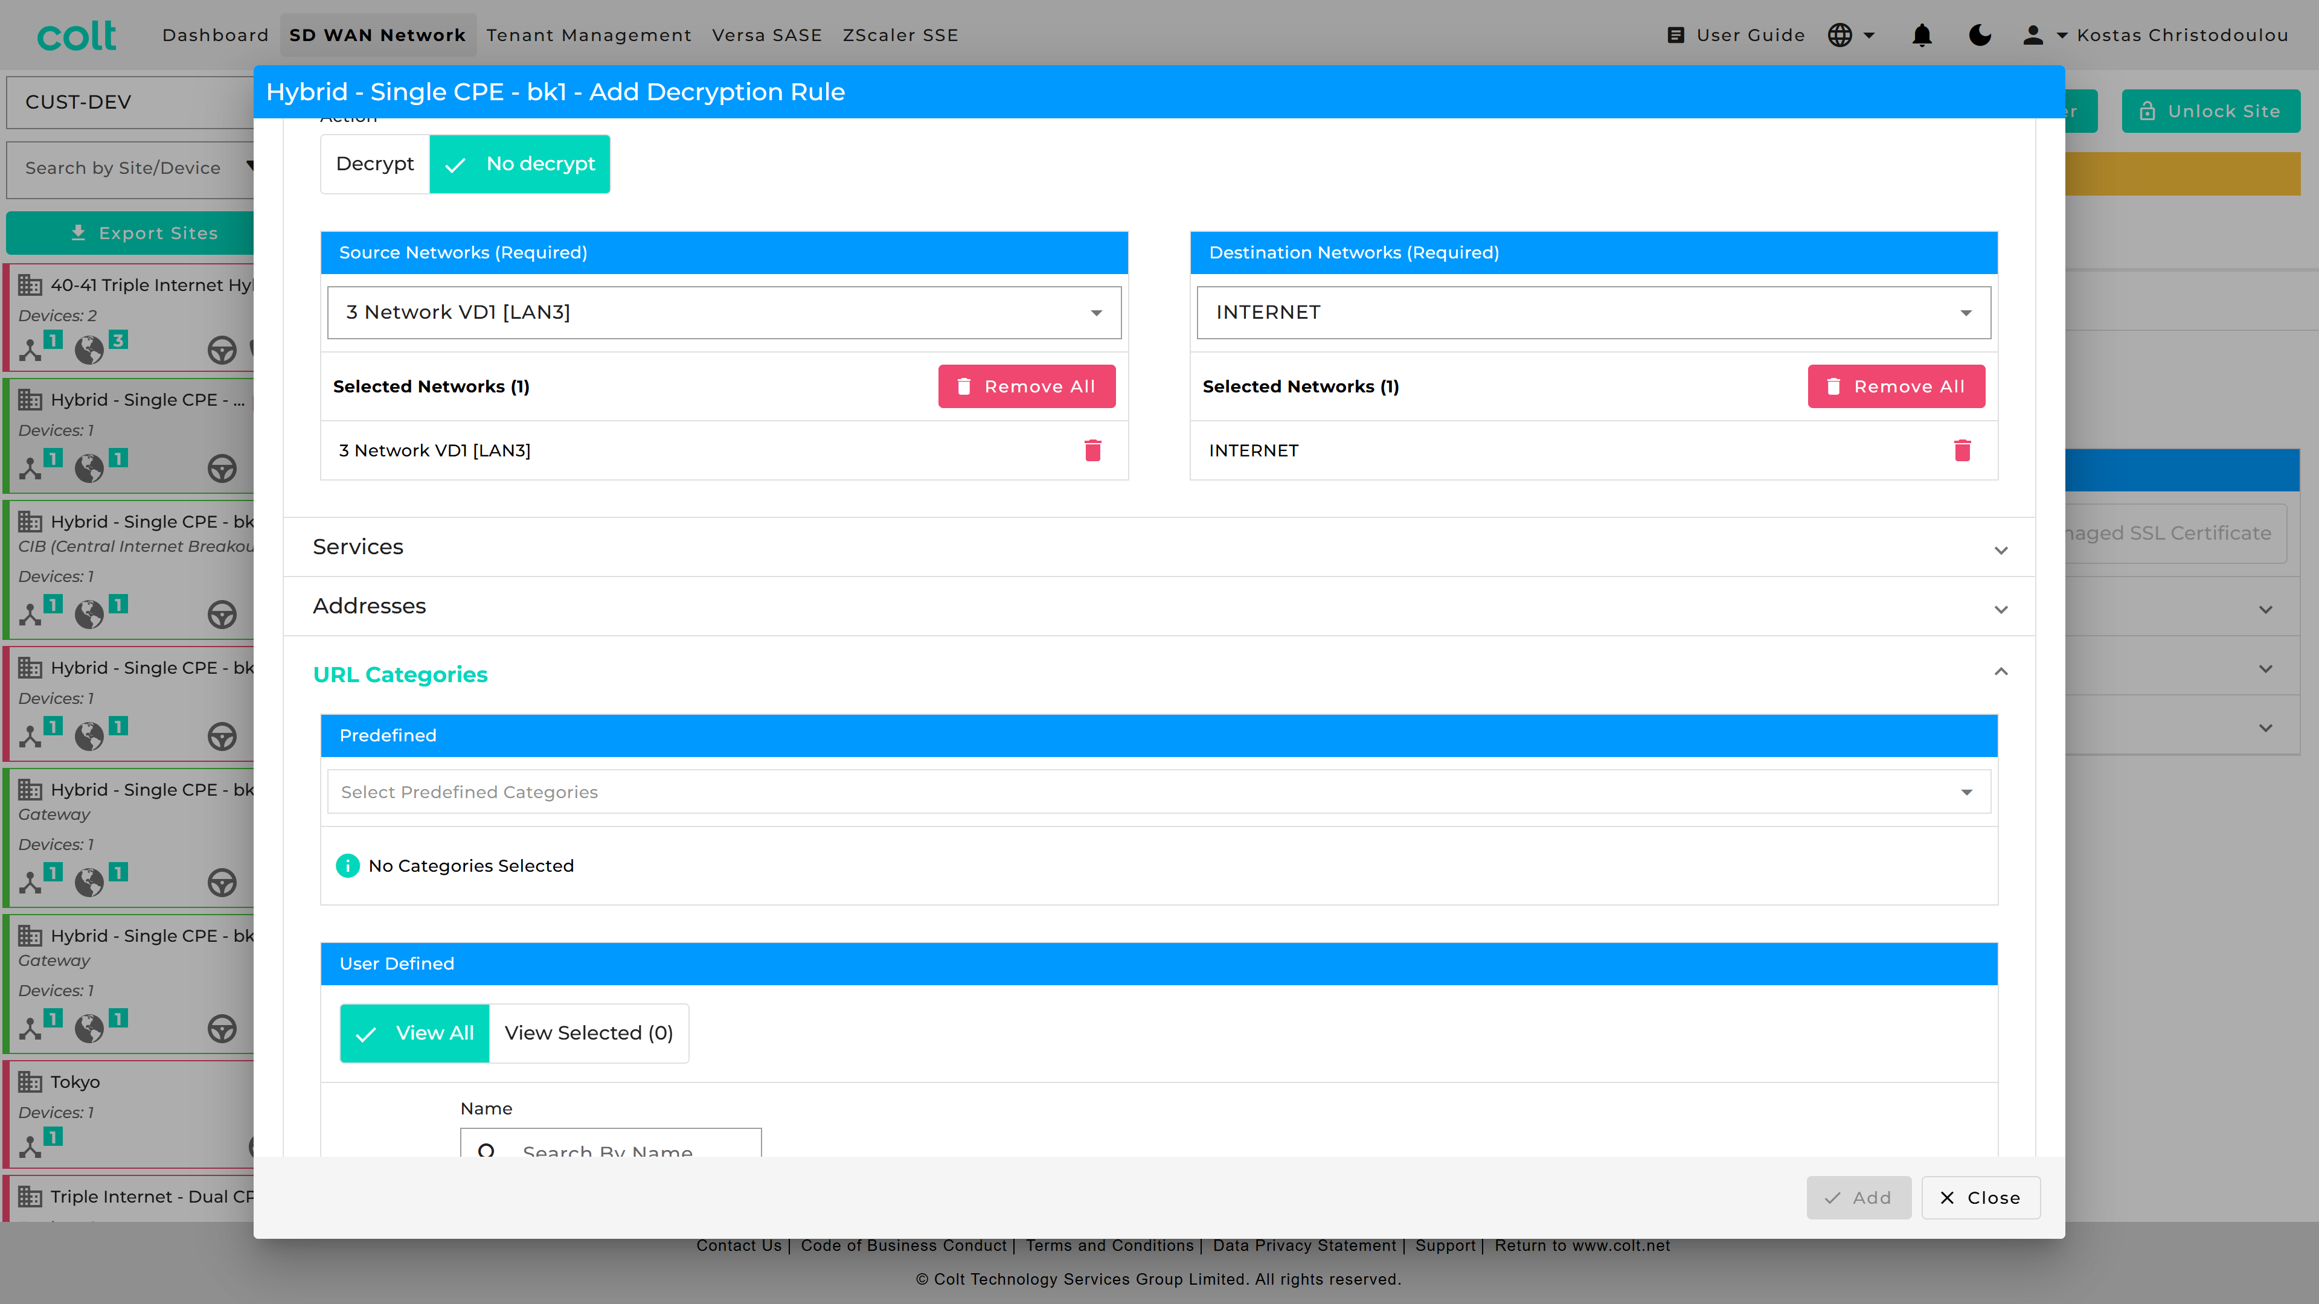This screenshot has height=1304, width=2319.
Task: Click the Colt logo
Action: (77, 35)
